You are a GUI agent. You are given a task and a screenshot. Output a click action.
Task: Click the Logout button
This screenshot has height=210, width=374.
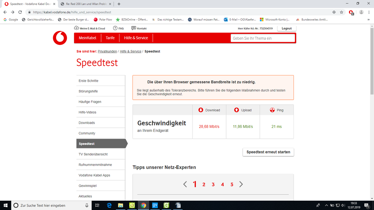pos(286,28)
